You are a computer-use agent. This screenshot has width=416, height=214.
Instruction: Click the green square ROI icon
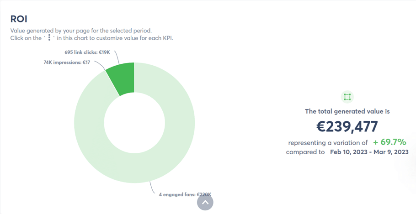coord(347,97)
